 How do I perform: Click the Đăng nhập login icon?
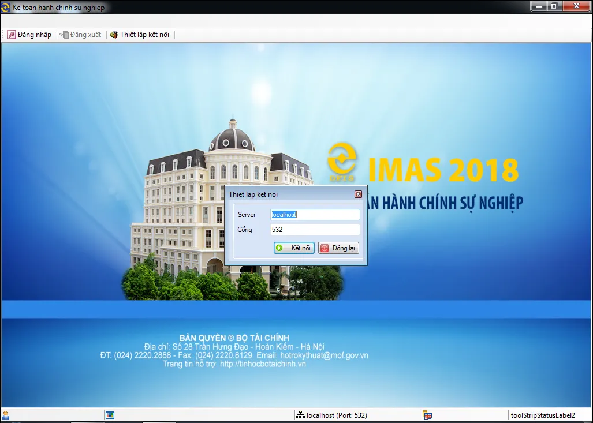point(10,34)
